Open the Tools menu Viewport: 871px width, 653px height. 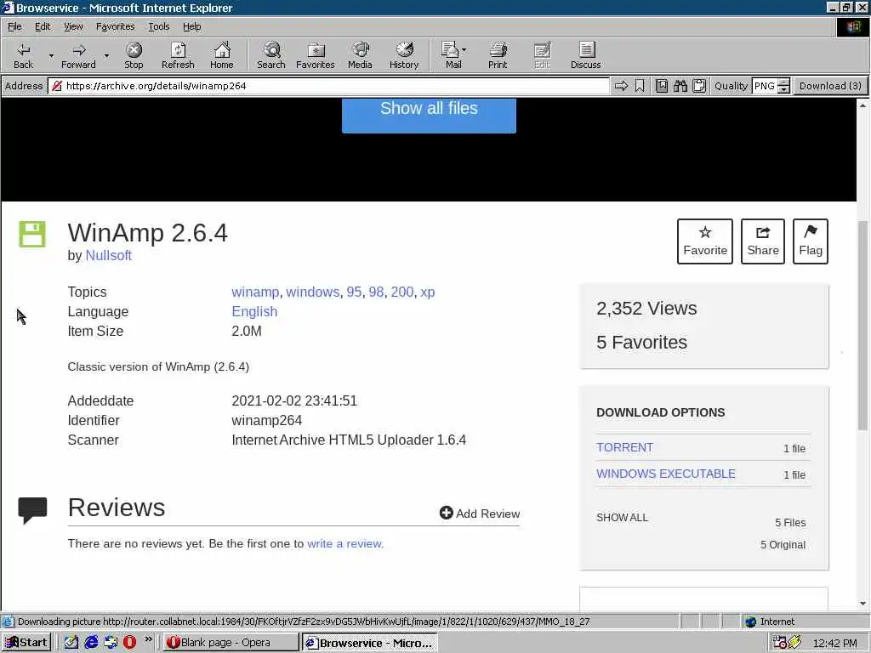tap(159, 26)
